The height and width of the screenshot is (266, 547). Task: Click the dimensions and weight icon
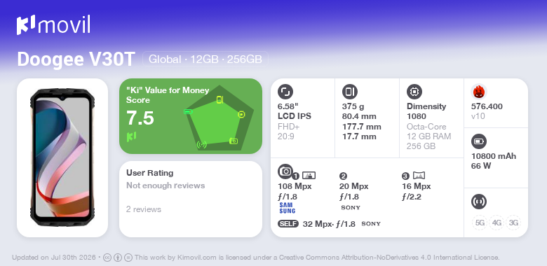point(349,92)
